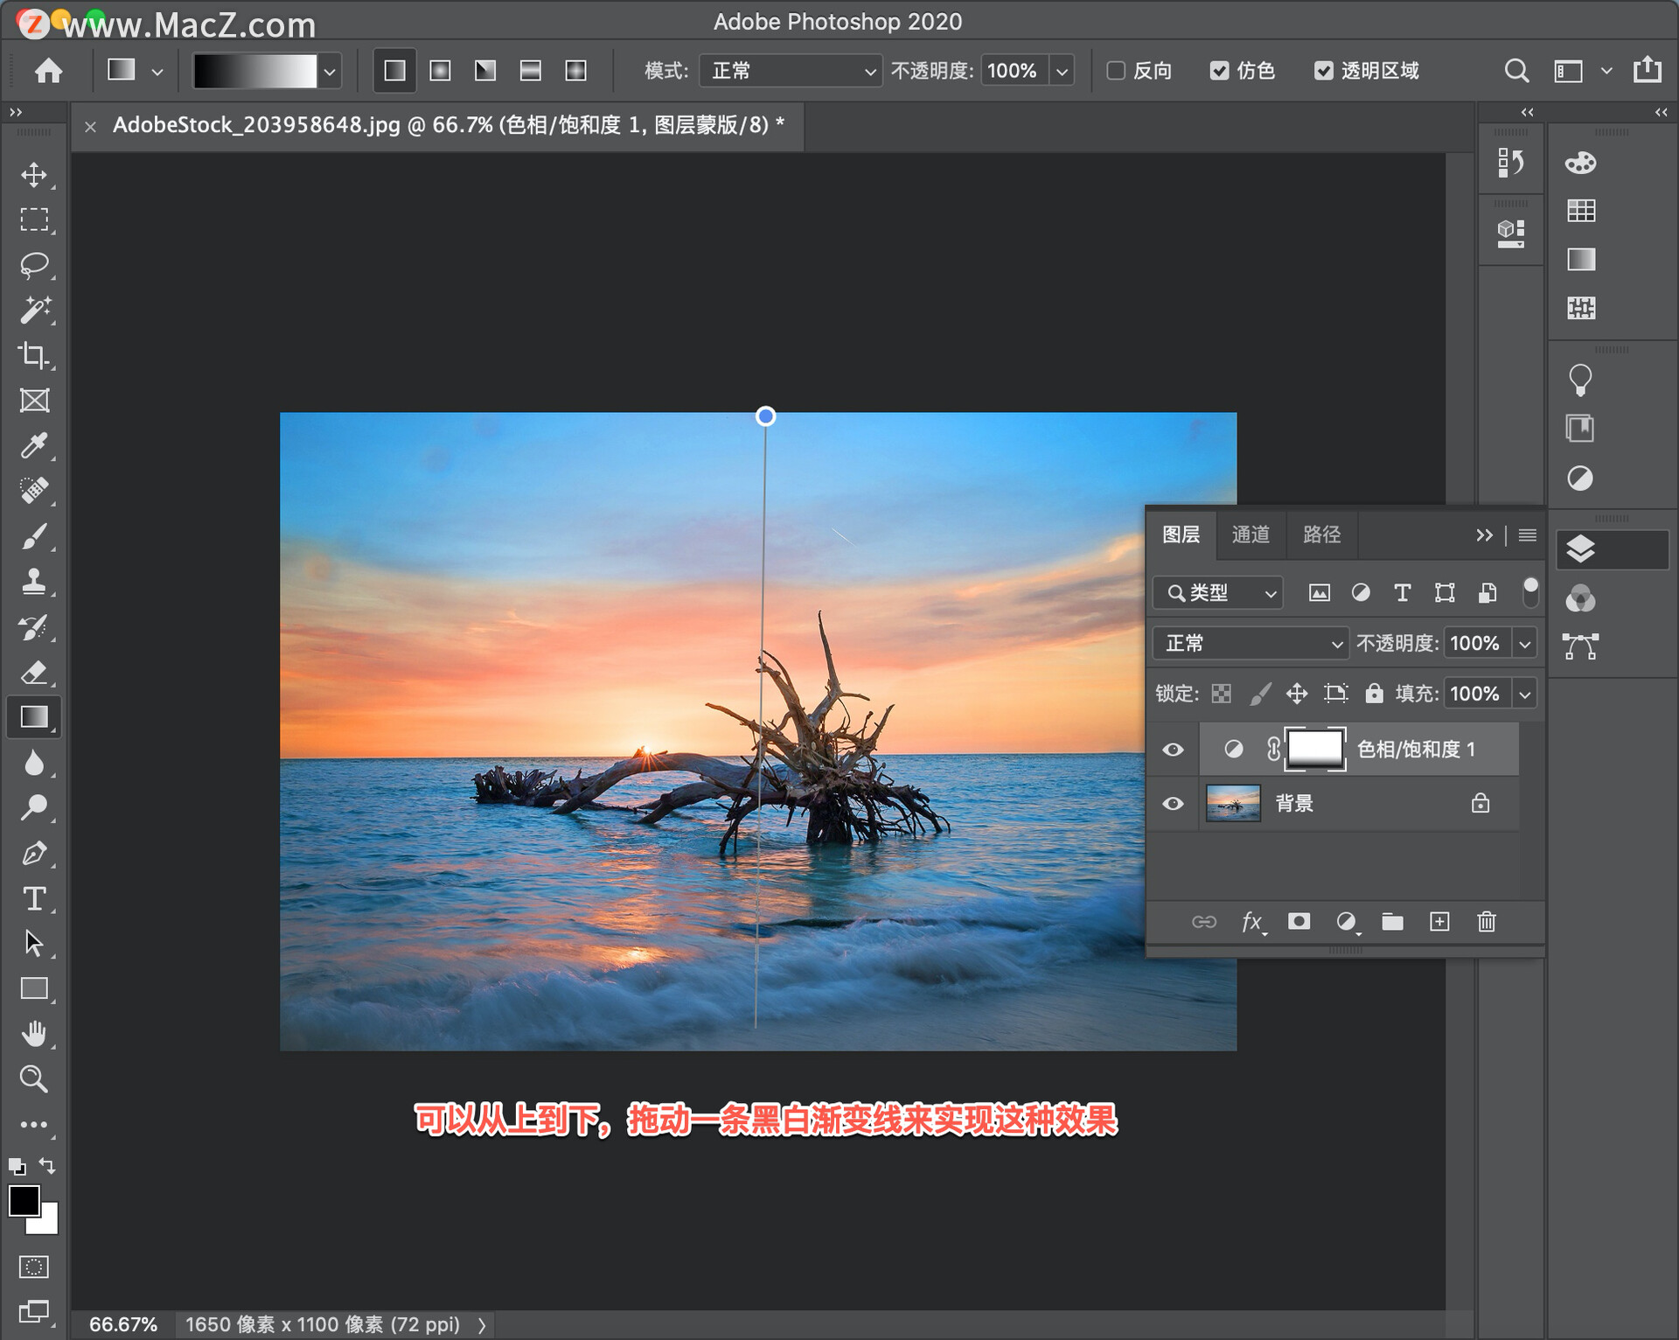Screen dimensions: 1679x1340
Task: Open the 模式 blending mode dropdown
Action: point(790,71)
